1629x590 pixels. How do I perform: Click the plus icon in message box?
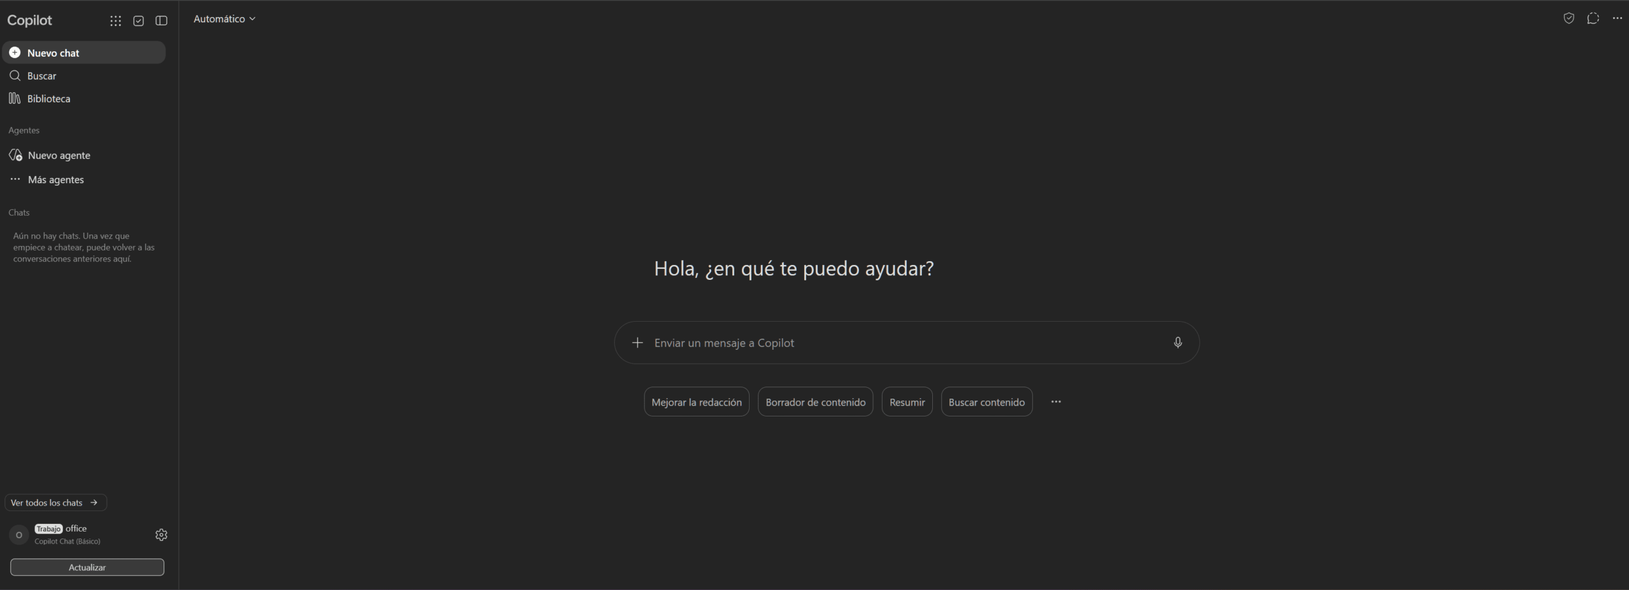pos(637,343)
